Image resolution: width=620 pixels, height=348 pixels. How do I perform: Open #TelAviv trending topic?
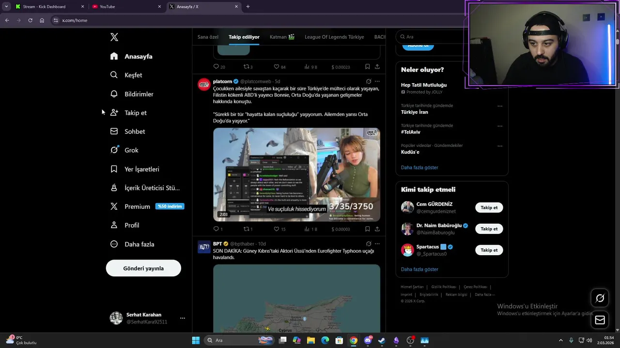411,132
